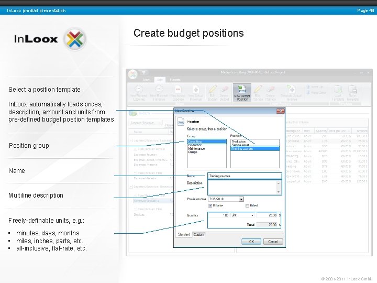The width and height of the screenshot is (377, 283).
Task: Toggle the Billable checkbox
Action: pos(210,205)
